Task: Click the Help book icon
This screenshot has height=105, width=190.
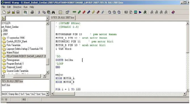Action: (173, 12)
